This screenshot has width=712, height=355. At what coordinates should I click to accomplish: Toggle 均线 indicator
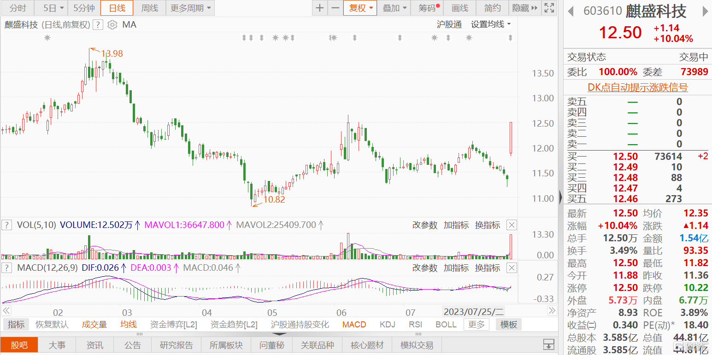(129, 325)
